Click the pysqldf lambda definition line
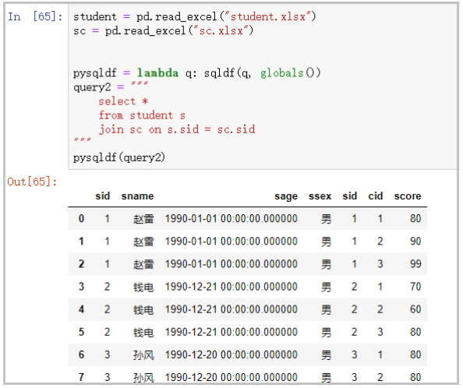This screenshot has height=388, width=463. pos(197,72)
